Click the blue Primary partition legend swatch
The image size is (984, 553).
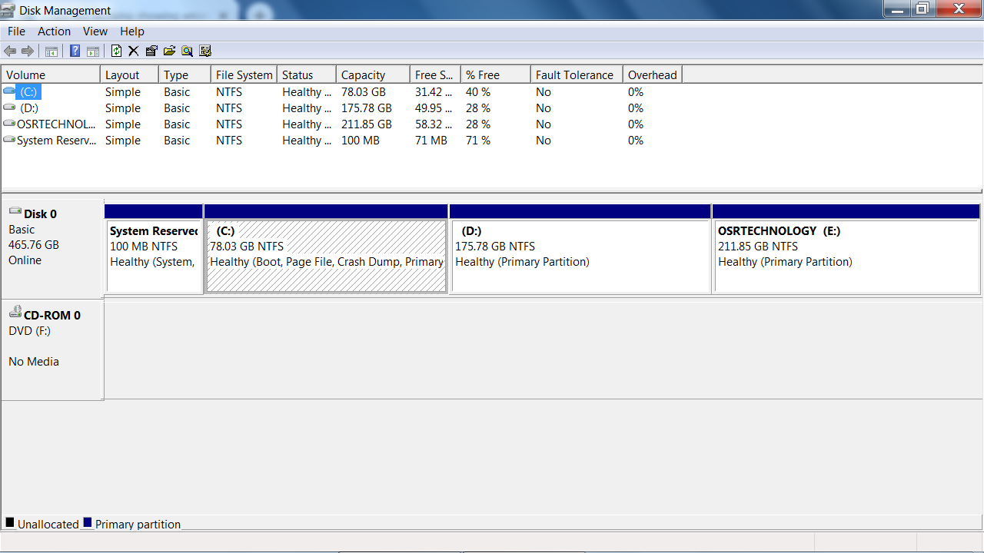(x=88, y=523)
